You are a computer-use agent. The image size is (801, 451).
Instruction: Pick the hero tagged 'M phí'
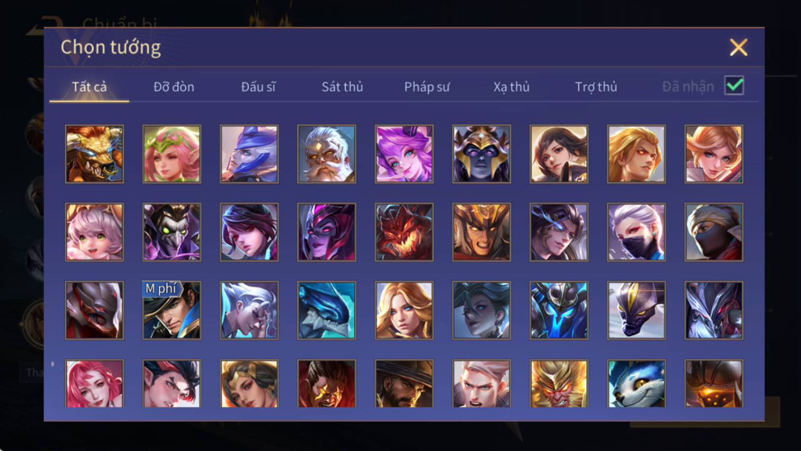(x=171, y=310)
